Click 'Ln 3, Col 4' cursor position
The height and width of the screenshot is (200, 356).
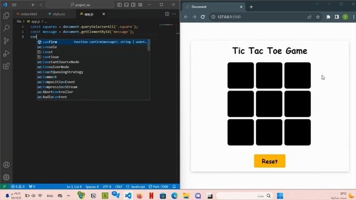tap(74, 187)
